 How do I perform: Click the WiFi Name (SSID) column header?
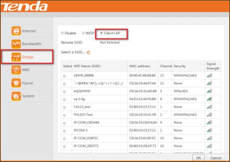point(87,66)
